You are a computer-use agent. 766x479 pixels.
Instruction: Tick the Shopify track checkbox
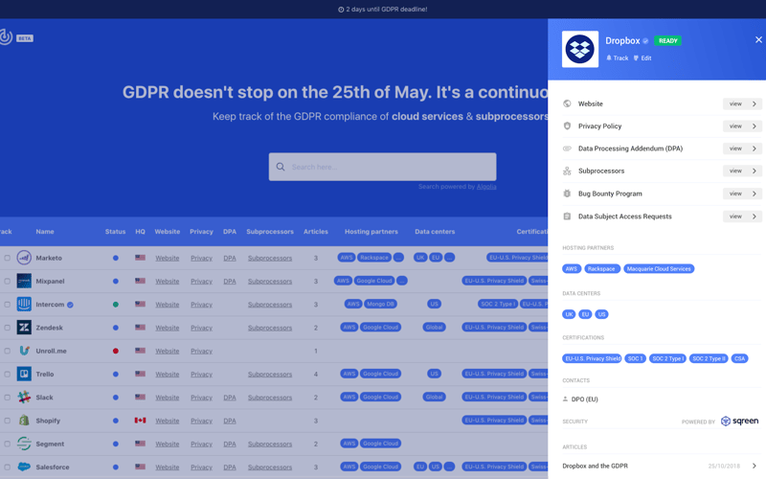(8, 421)
